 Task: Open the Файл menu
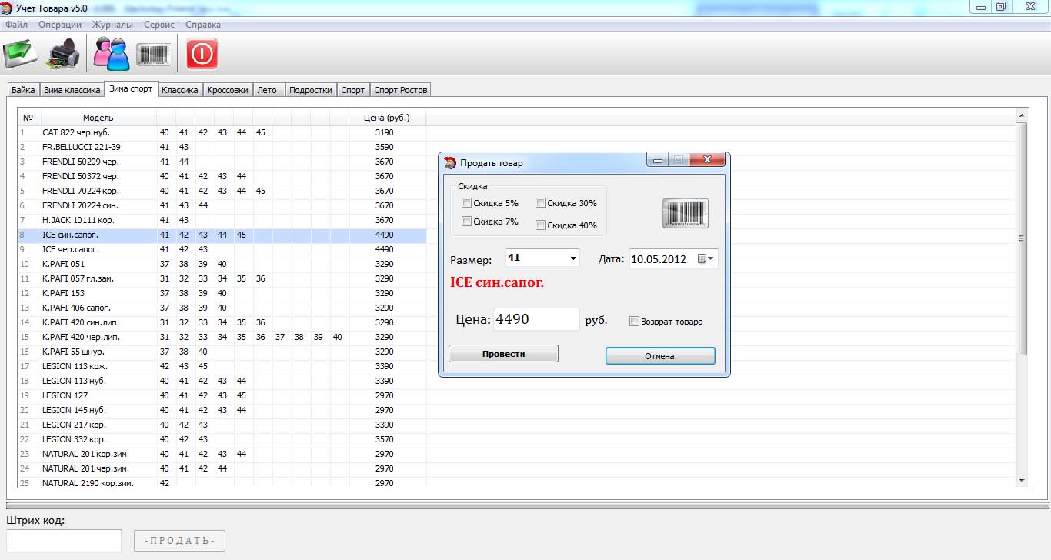tap(16, 25)
